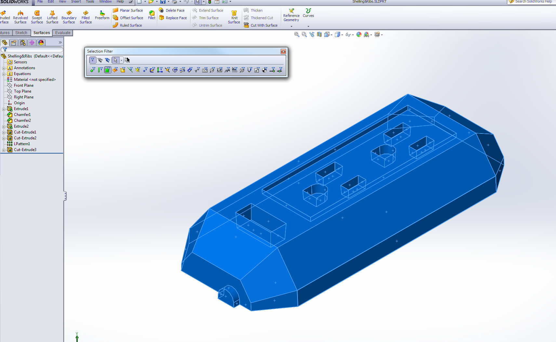Turn on the Filter Edges toggle

click(x=100, y=70)
